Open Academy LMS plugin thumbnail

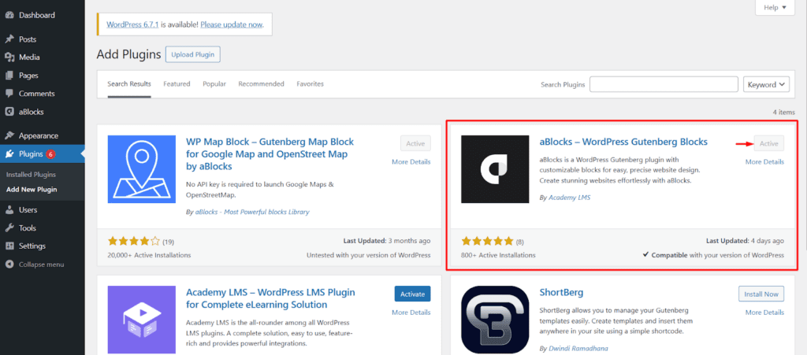(142, 320)
